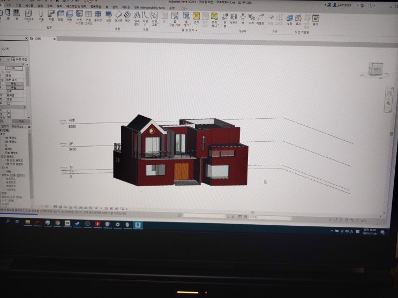Open 지붕 평면도 in Project Browser
The image size is (398, 298).
(11, 152)
